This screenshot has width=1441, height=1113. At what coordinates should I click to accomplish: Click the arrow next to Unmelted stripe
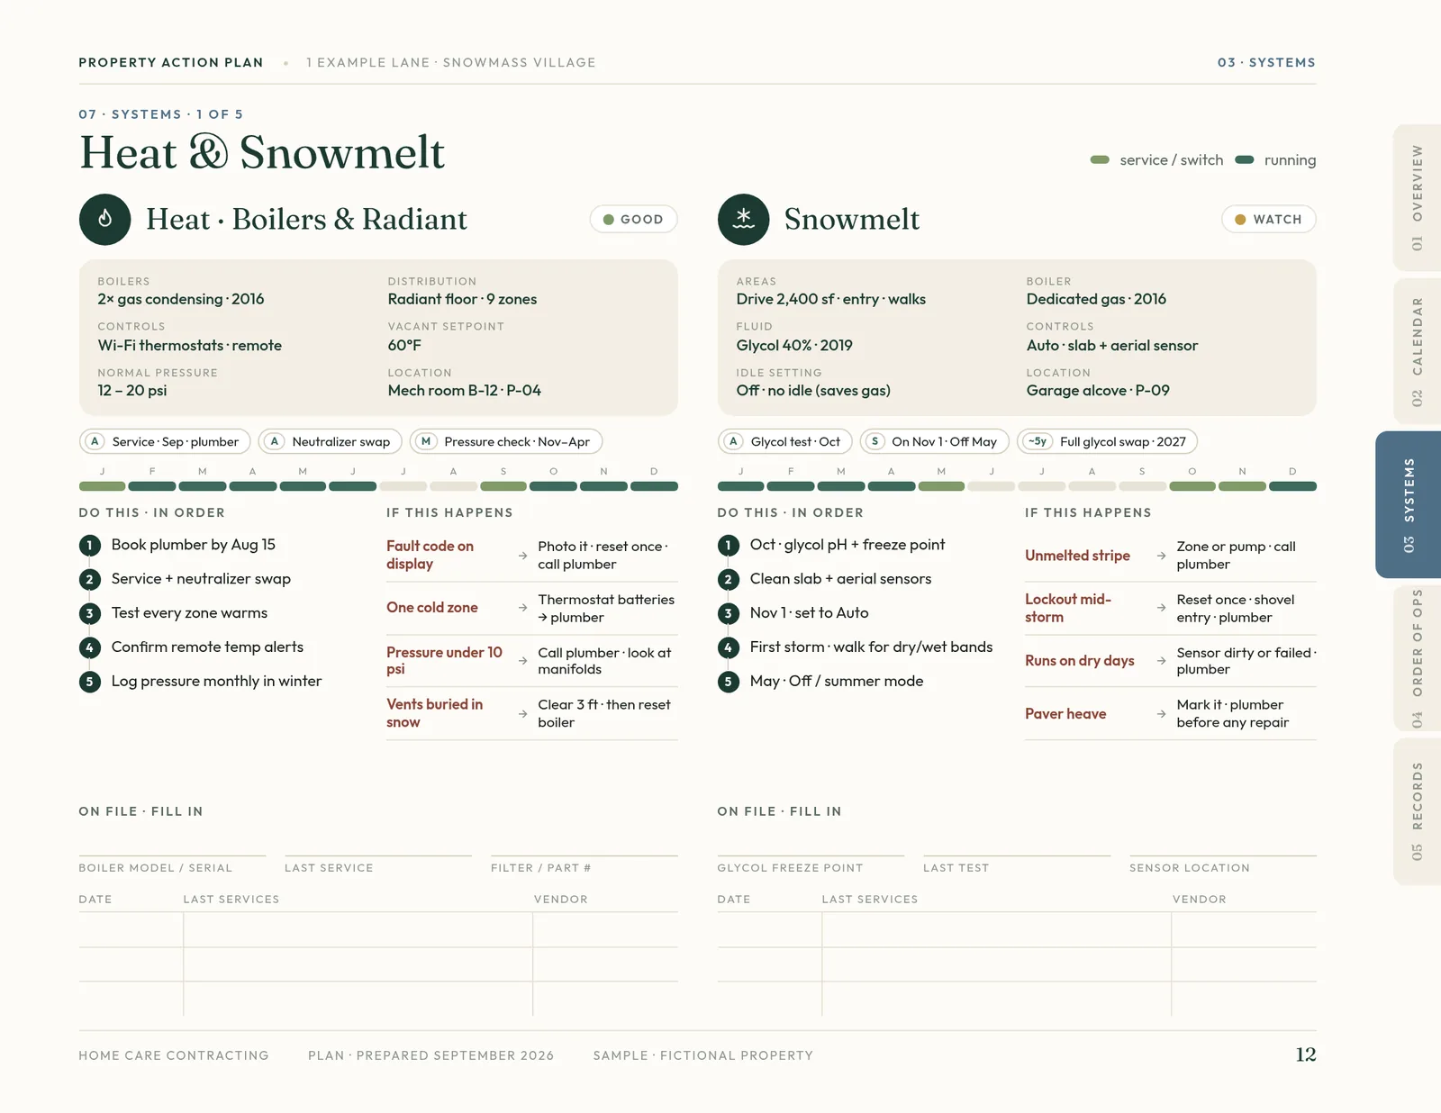[1161, 556]
